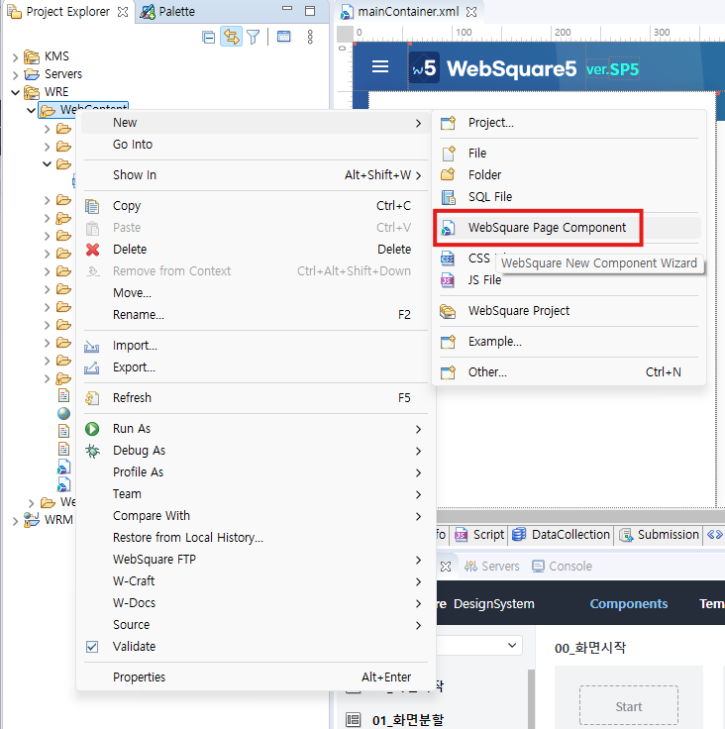Choose Export... from context menu
The width and height of the screenshot is (725, 729).
click(x=254, y=367)
